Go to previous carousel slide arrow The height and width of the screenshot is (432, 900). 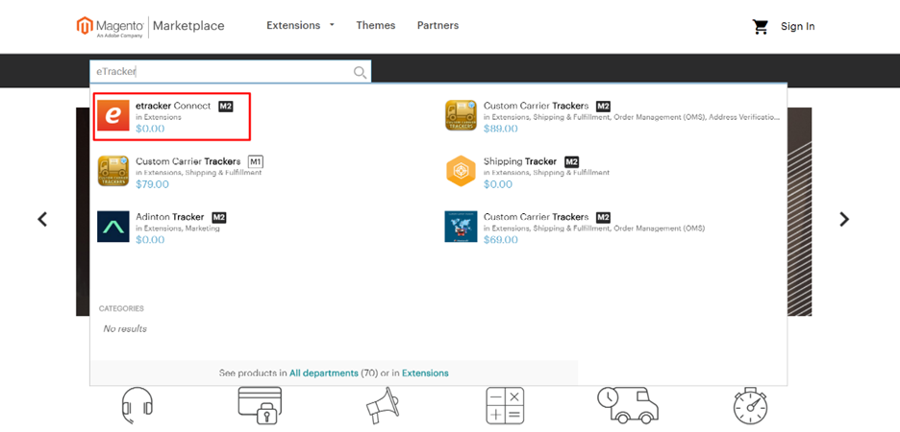coord(42,219)
